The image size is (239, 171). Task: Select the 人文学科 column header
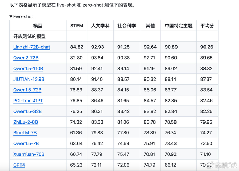(100, 26)
